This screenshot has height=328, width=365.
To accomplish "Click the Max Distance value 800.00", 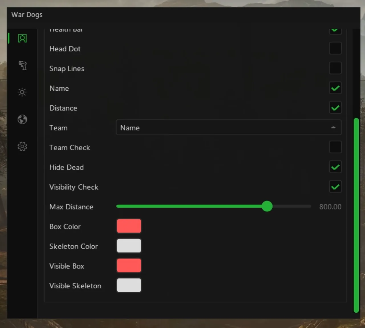I will click(330, 207).
